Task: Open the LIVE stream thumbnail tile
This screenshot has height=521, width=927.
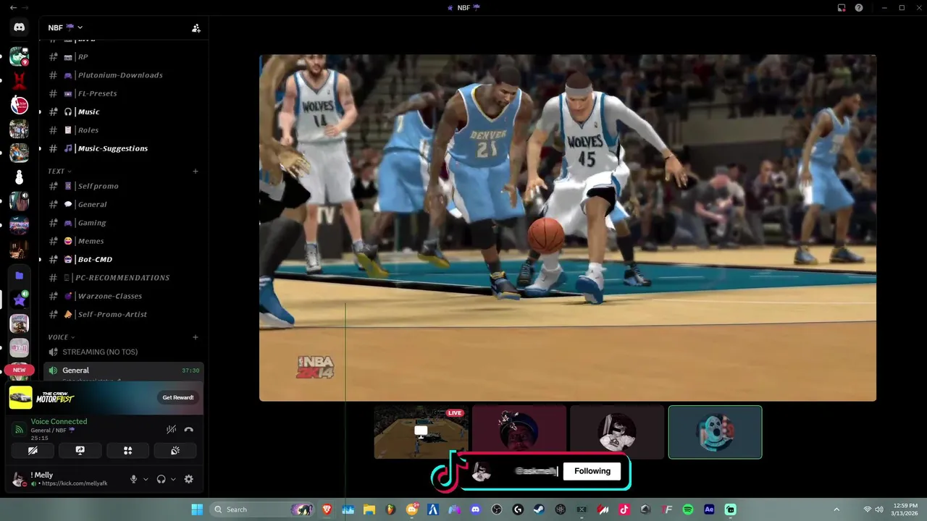Action: [x=421, y=432]
